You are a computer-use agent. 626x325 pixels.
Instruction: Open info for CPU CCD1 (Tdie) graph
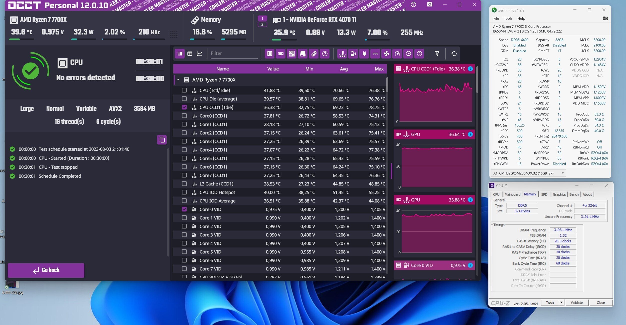[x=470, y=69]
